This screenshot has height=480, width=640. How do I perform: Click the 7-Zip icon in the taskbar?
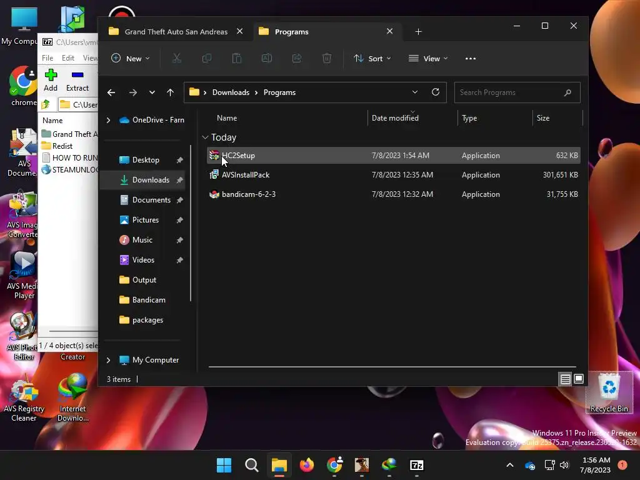pyautogui.click(x=416, y=465)
